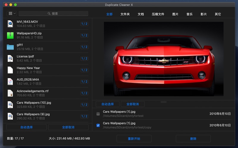The height and width of the screenshot is (148, 238).
Task: Click 自动选择 under the file list
Action: point(26,127)
